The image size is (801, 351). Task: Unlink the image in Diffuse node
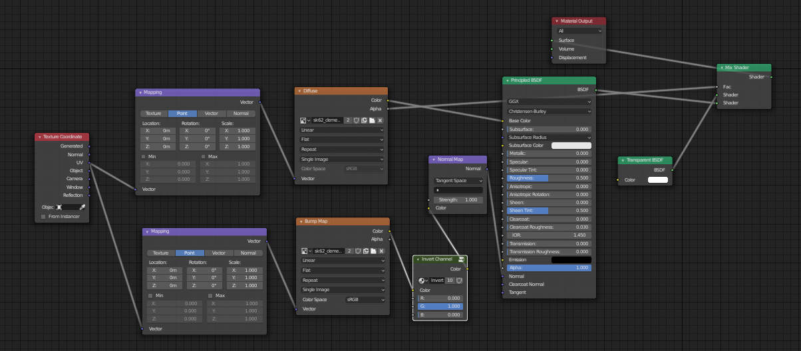(x=381, y=120)
